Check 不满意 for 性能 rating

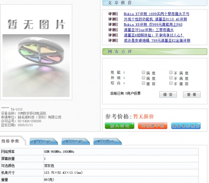point(171,72)
